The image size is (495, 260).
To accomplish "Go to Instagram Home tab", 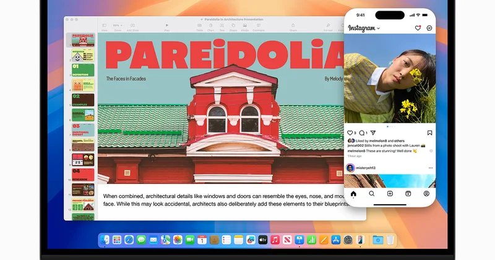I will point(353,194).
